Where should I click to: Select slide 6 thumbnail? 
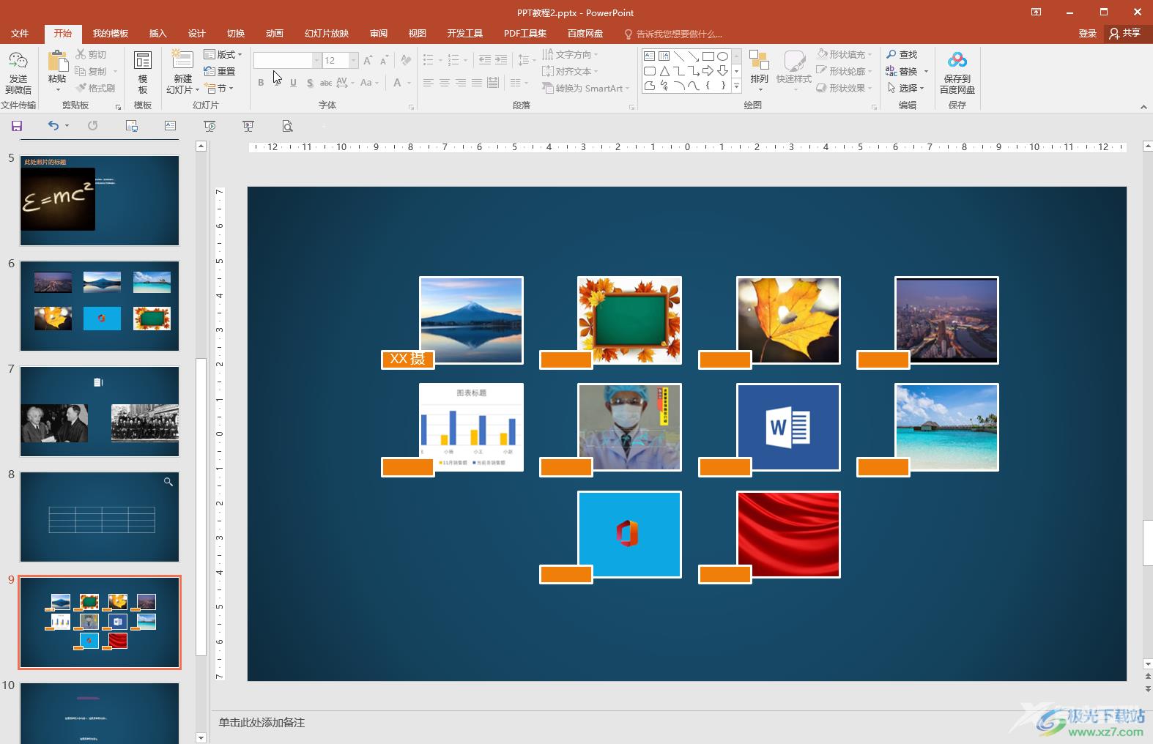tap(100, 306)
